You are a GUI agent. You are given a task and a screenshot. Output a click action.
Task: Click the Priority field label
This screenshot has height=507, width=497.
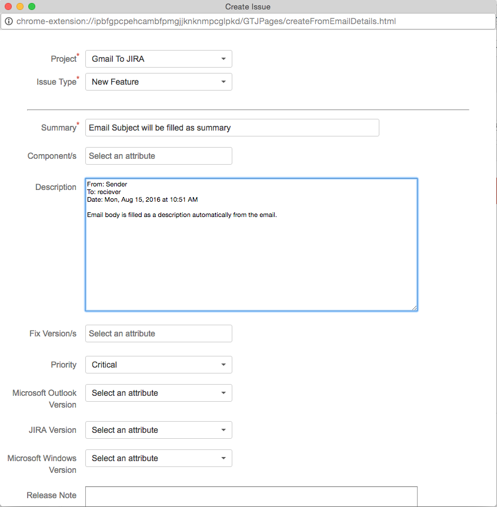64,365
